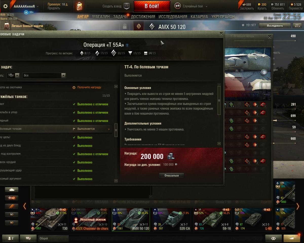The height and width of the screenshot is (243, 304).
Task: Click the task list scrollbar handle
Action: tap(116, 130)
